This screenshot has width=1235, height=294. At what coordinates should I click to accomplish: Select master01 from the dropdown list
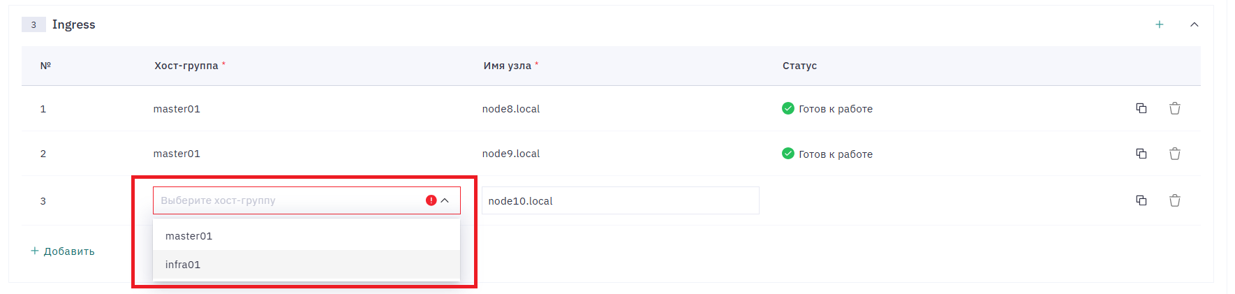point(306,236)
